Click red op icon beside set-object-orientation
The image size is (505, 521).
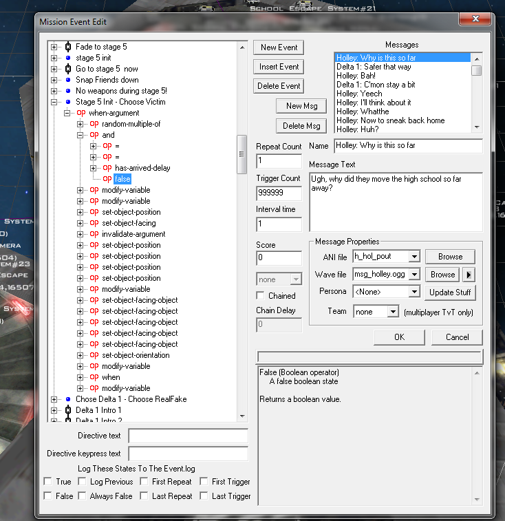click(x=94, y=355)
